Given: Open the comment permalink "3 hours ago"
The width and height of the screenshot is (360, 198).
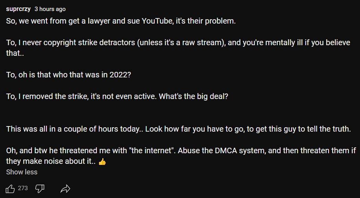Looking at the screenshot, I should pyautogui.click(x=50, y=9).
